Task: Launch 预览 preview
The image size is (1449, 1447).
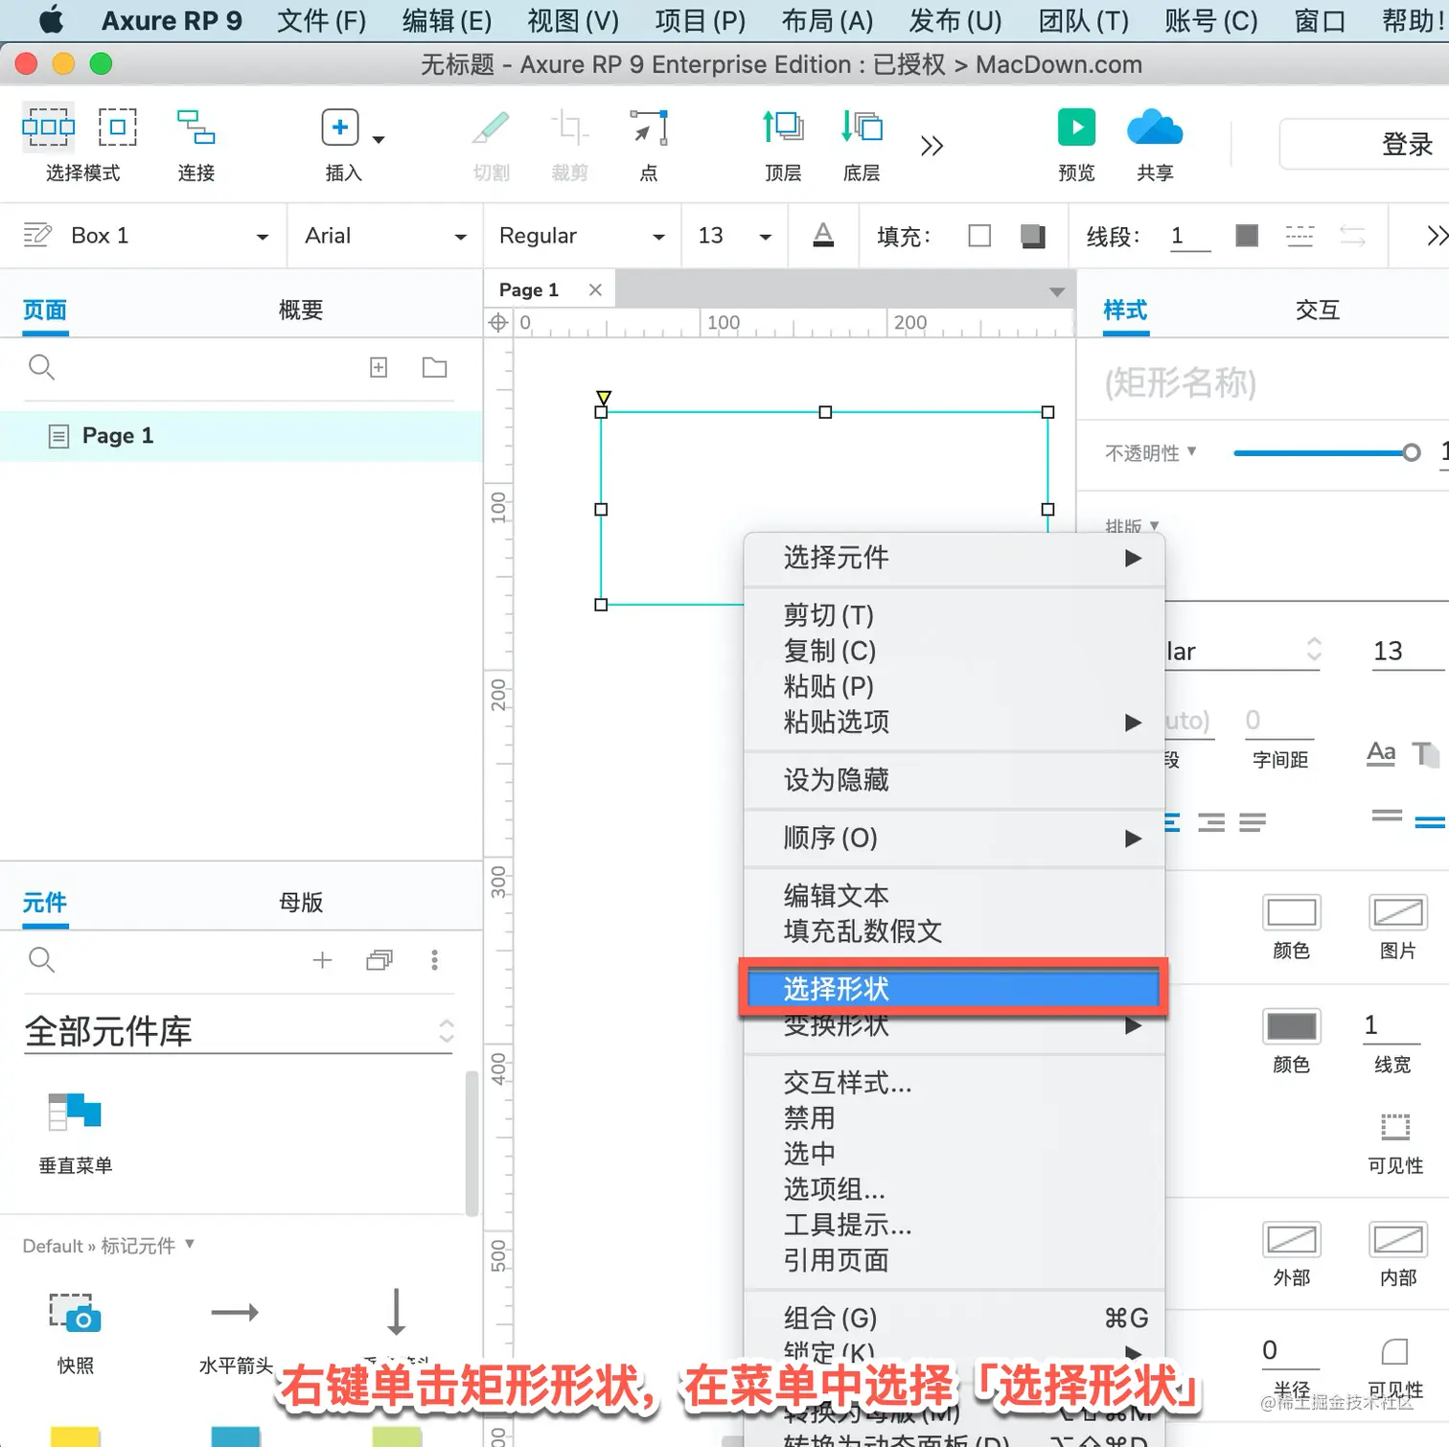Action: click(1076, 127)
